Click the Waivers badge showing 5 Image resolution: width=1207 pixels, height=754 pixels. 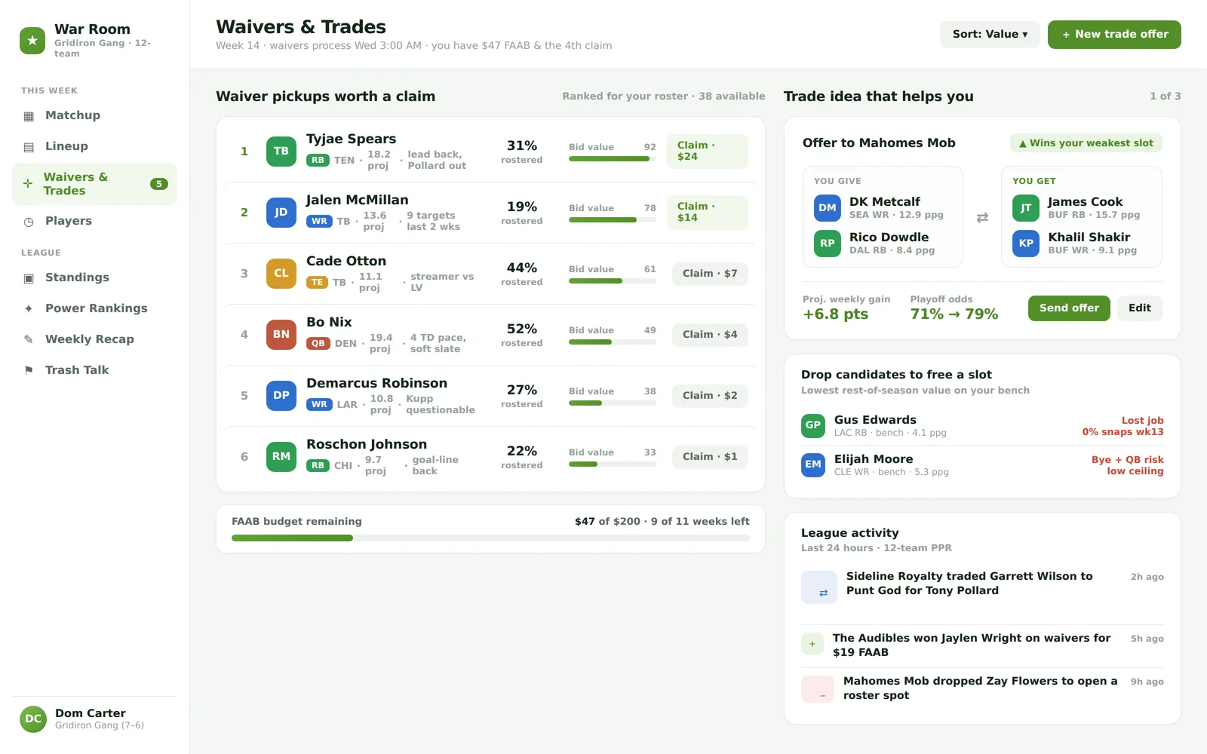[158, 184]
